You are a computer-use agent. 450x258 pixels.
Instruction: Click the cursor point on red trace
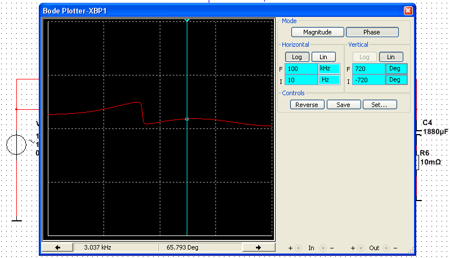(x=187, y=119)
